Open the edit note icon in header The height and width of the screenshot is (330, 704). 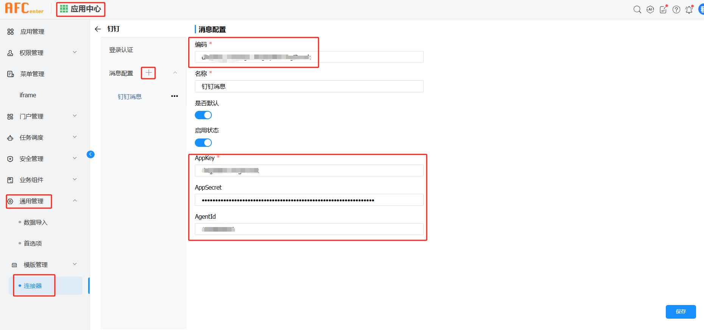coord(663,9)
